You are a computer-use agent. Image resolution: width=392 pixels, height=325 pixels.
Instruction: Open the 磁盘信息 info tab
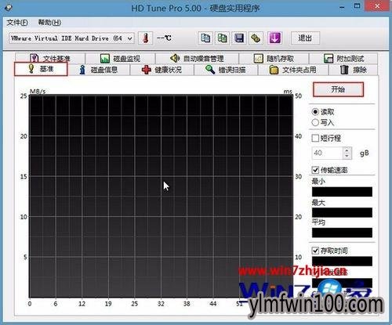[x=99, y=70]
